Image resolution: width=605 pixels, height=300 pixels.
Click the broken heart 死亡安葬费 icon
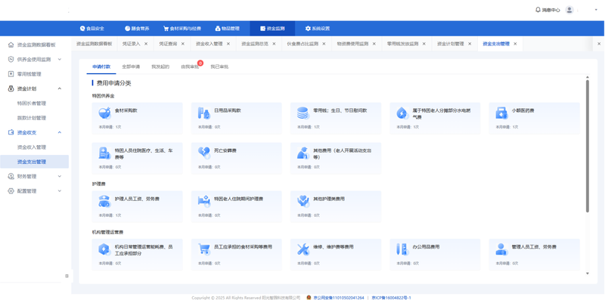203,153
